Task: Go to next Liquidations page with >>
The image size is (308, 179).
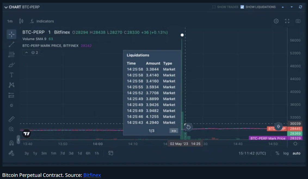Action: tap(174, 131)
